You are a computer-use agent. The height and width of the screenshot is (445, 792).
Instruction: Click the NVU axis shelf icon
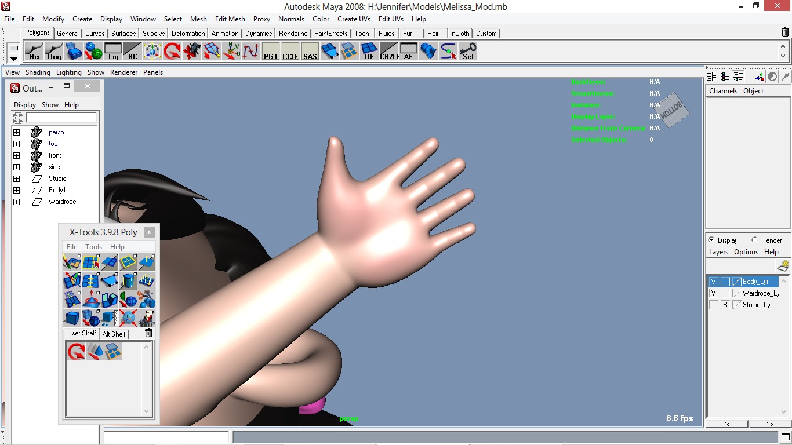point(231,52)
